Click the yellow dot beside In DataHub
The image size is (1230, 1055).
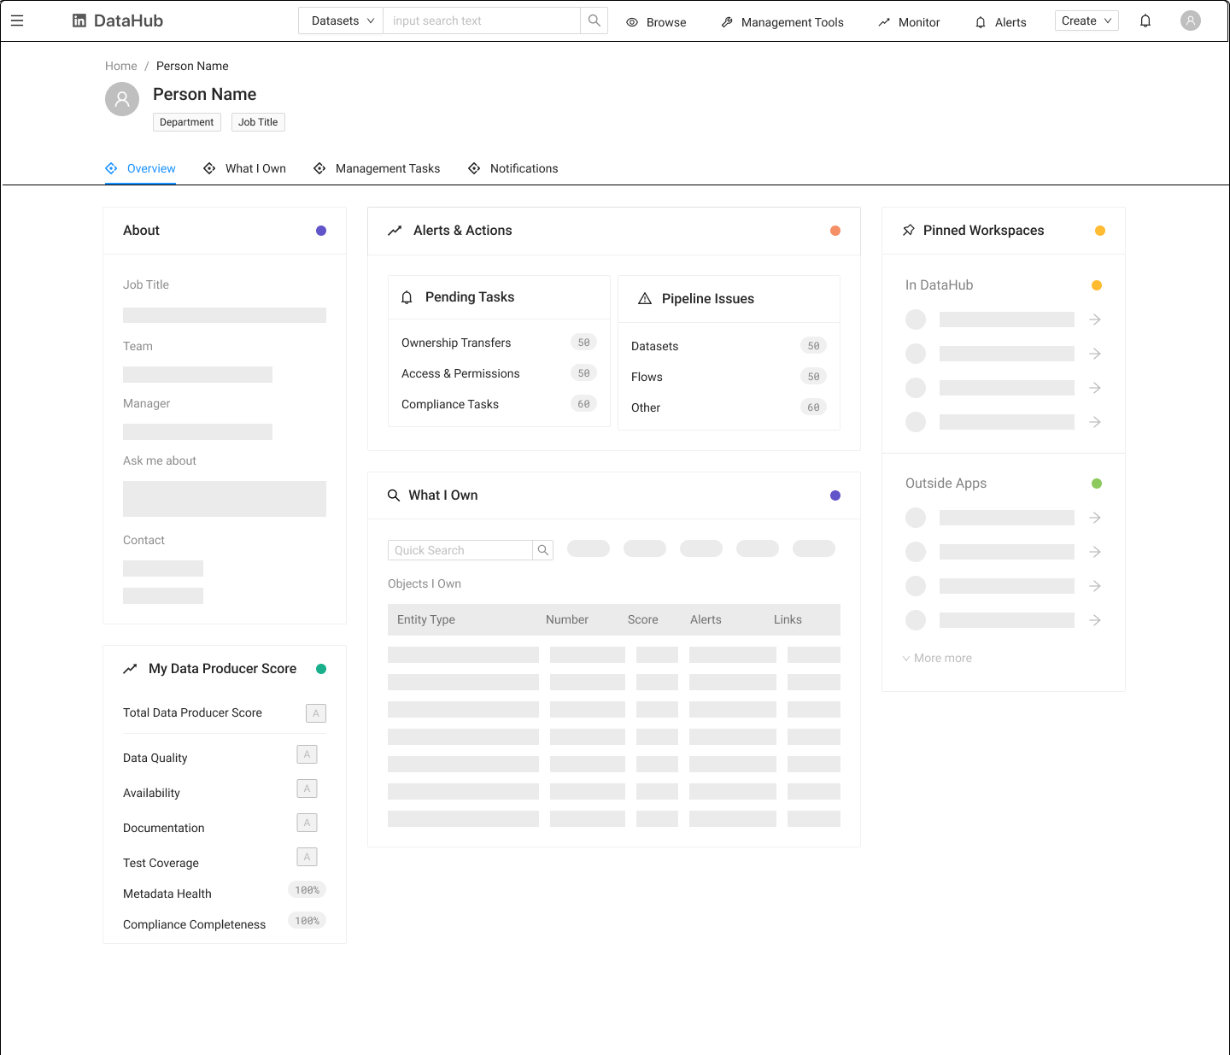point(1097,285)
